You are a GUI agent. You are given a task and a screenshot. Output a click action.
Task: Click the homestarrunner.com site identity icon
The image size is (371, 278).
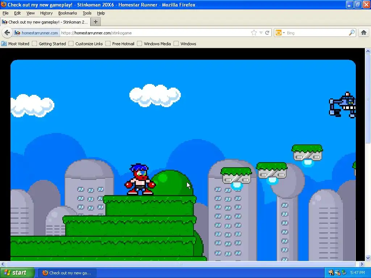pyautogui.click(x=17, y=33)
